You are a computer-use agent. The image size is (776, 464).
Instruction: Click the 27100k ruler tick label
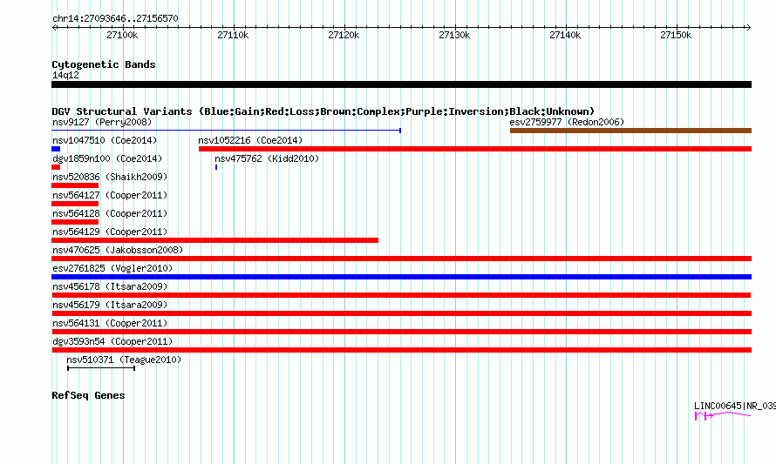(x=122, y=35)
